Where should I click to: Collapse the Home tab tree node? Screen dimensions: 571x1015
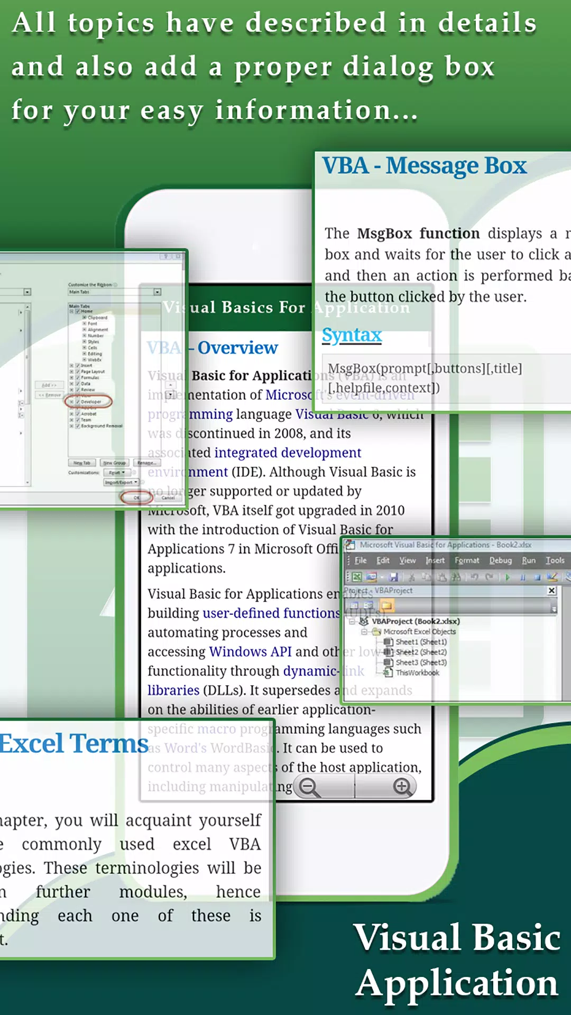click(71, 311)
